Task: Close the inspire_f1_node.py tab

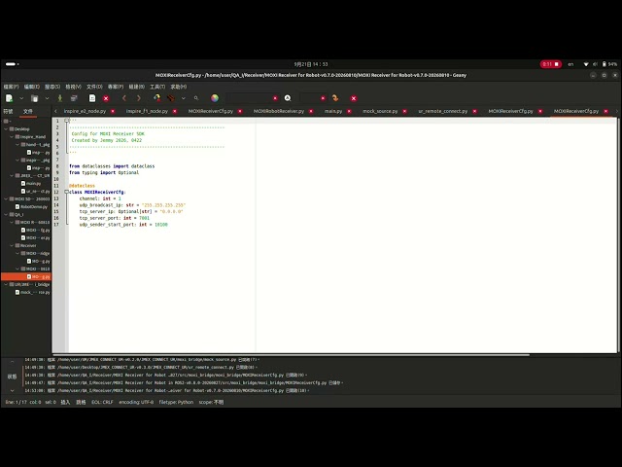Action: (x=175, y=111)
